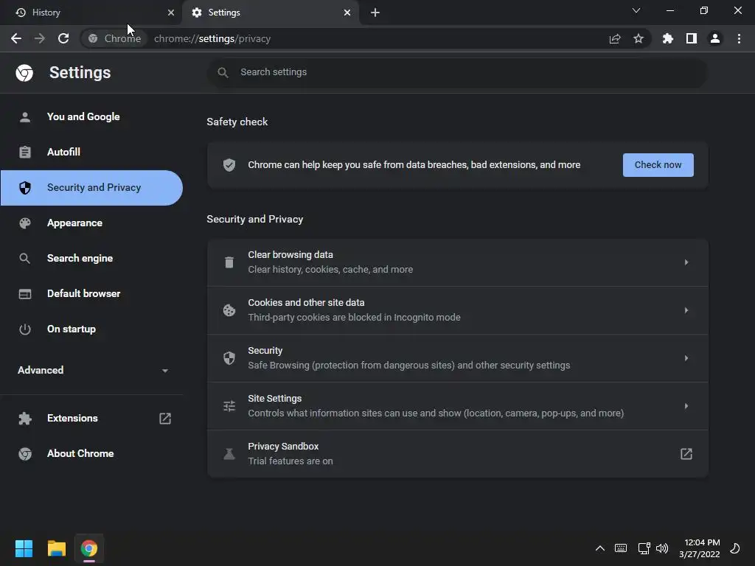
Task: Open the Extensions puzzle icon in toolbar
Action: pos(668,38)
